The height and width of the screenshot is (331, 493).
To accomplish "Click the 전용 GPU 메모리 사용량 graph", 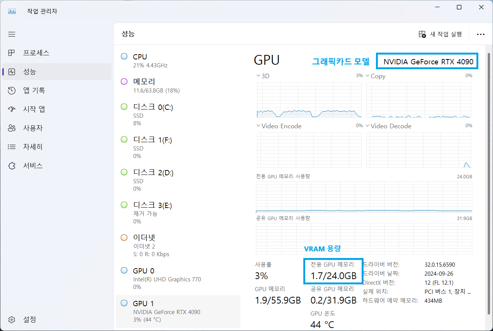I will click(x=364, y=197).
